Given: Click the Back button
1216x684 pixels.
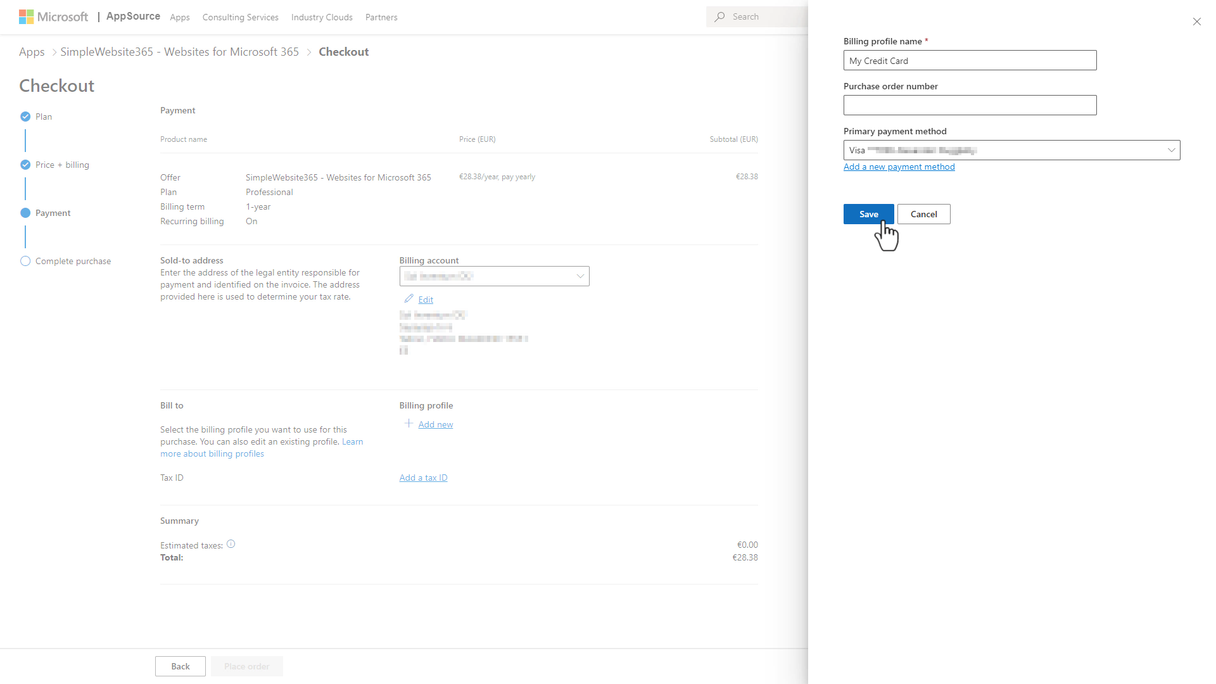Looking at the screenshot, I should pyautogui.click(x=180, y=666).
